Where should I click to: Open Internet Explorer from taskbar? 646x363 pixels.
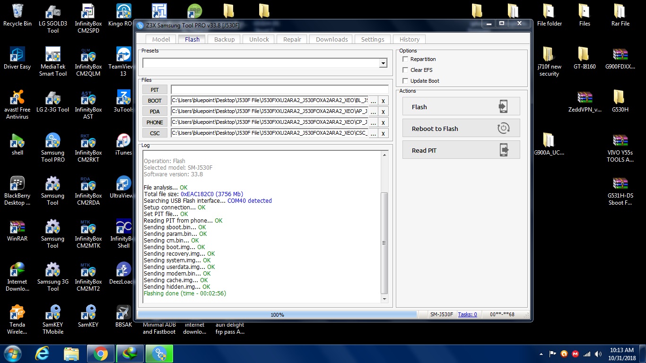pos(43,353)
